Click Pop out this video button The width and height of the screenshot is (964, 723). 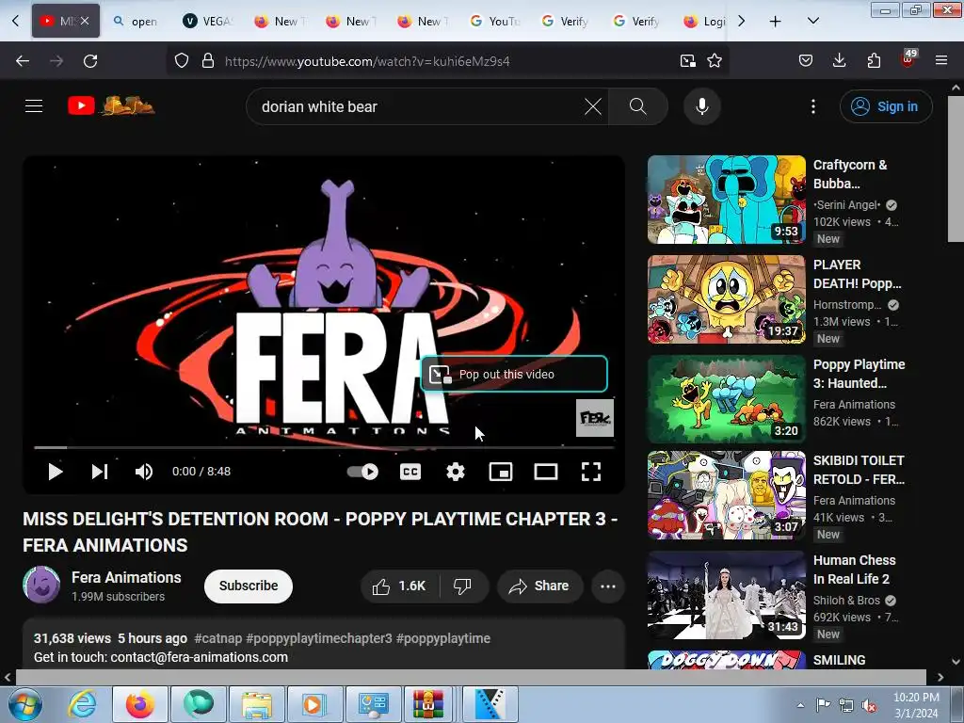pyautogui.click(x=514, y=374)
